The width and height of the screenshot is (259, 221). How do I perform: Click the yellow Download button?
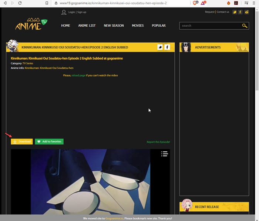22,141
